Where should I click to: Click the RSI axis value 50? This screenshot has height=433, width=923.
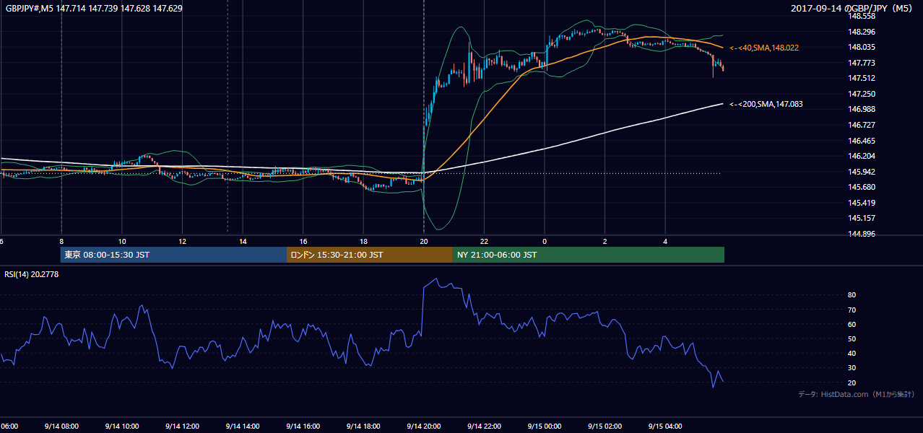851,338
